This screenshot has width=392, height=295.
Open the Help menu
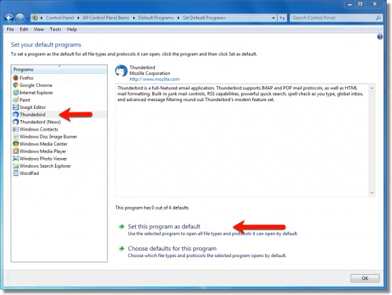point(72,29)
